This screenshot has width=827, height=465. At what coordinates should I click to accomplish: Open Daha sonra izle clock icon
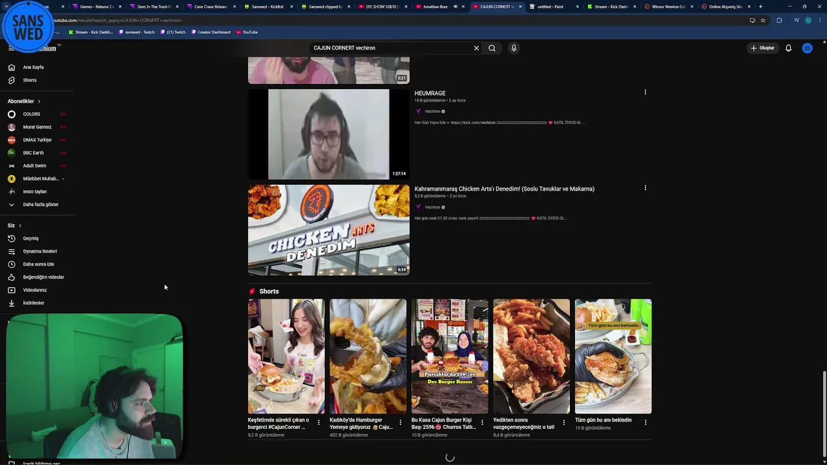tap(12, 264)
